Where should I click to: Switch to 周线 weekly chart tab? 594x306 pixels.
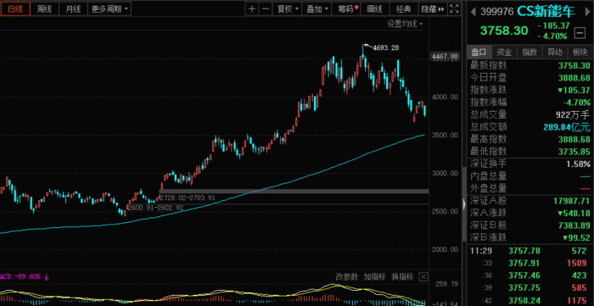(x=44, y=9)
